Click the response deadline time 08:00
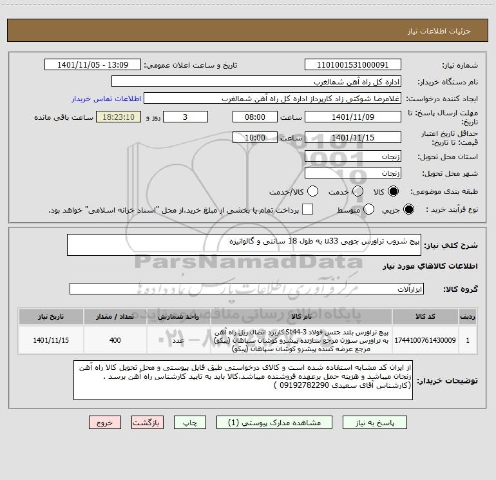 (x=255, y=117)
